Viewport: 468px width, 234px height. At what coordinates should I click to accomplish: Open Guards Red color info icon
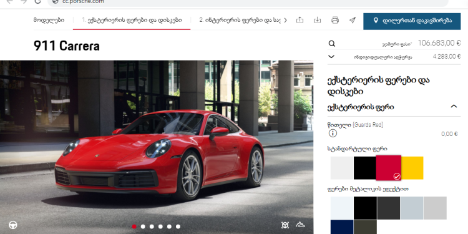click(x=333, y=134)
